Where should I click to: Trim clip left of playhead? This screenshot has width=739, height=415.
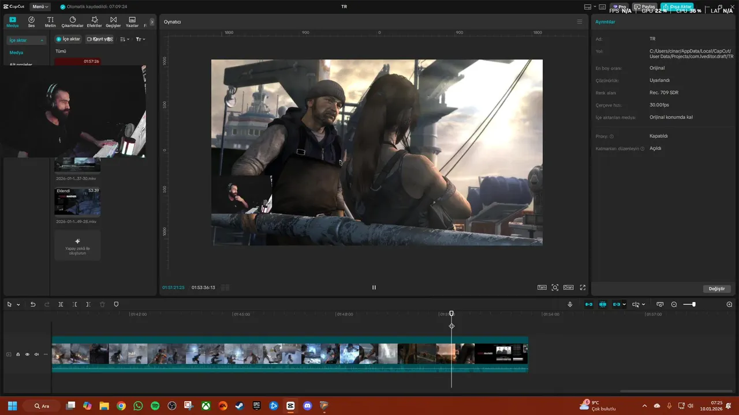[74, 304]
